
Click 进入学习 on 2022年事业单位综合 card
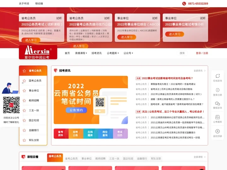tap(127, 37)
